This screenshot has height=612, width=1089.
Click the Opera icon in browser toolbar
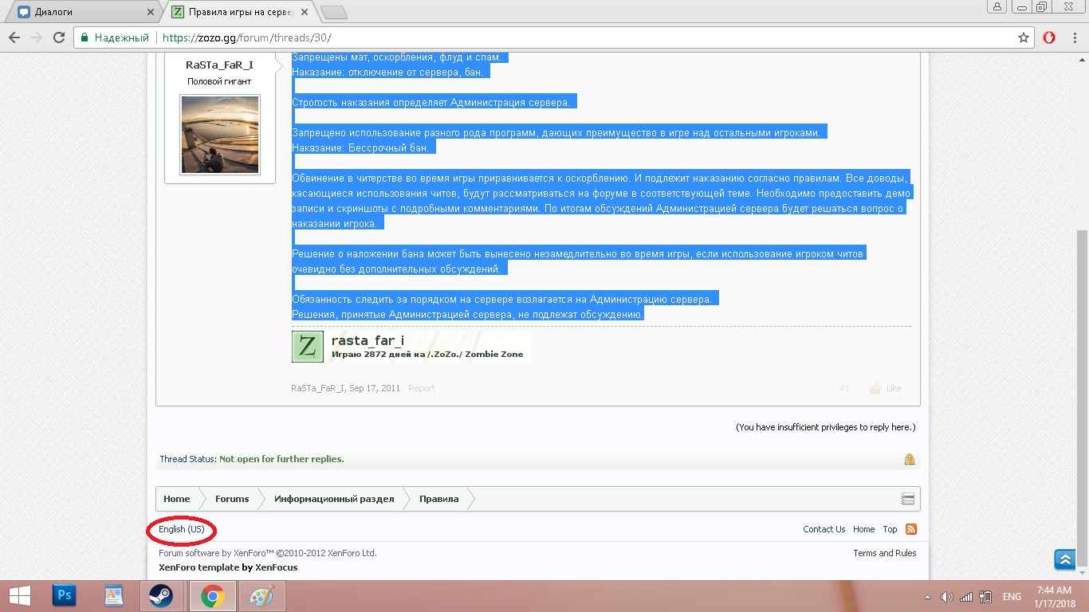1049,37
